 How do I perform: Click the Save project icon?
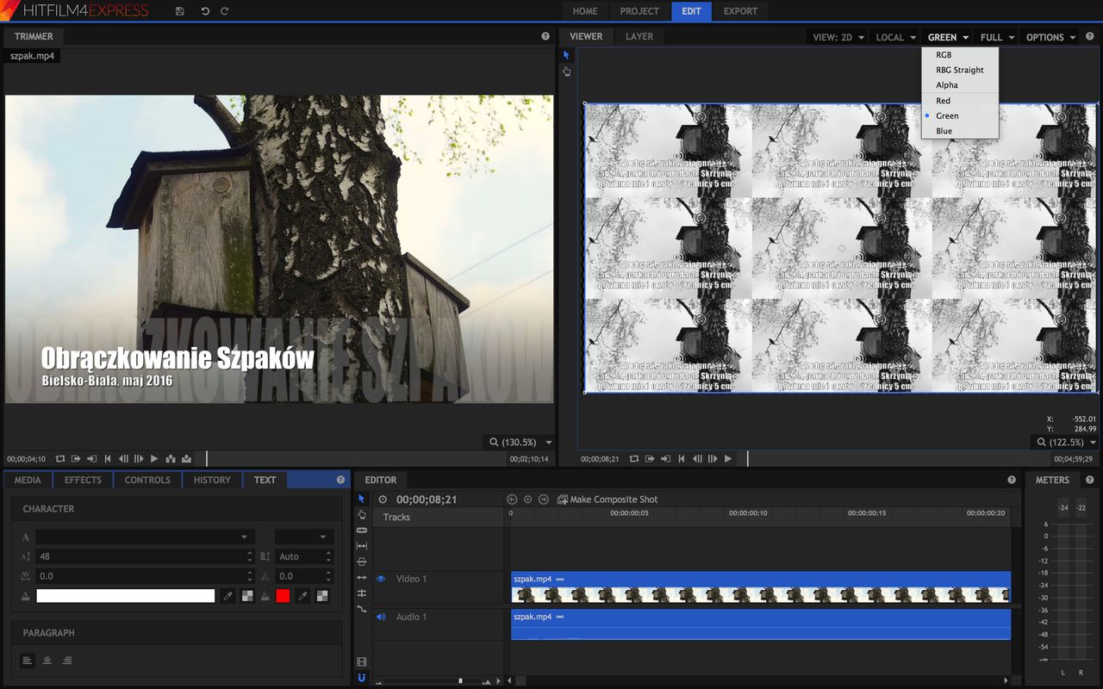coord(179,11)
